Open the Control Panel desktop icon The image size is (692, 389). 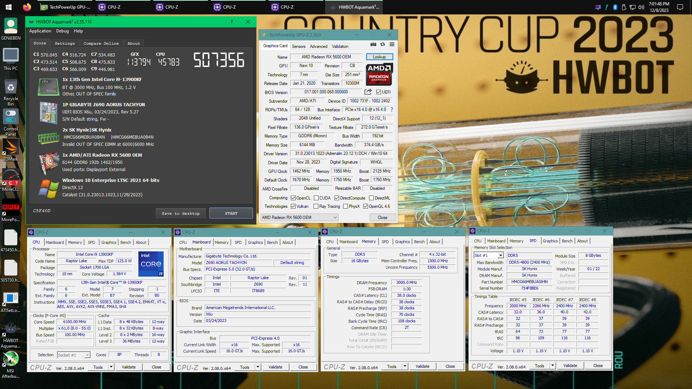11,123
